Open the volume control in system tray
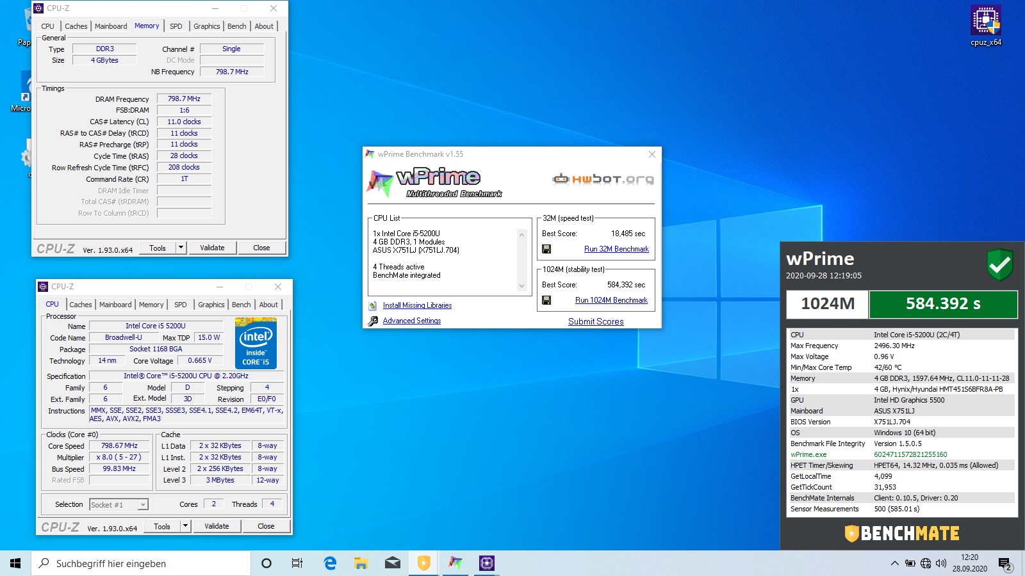This screenshot has width=1025, height=576. click(x=941, y=563)
